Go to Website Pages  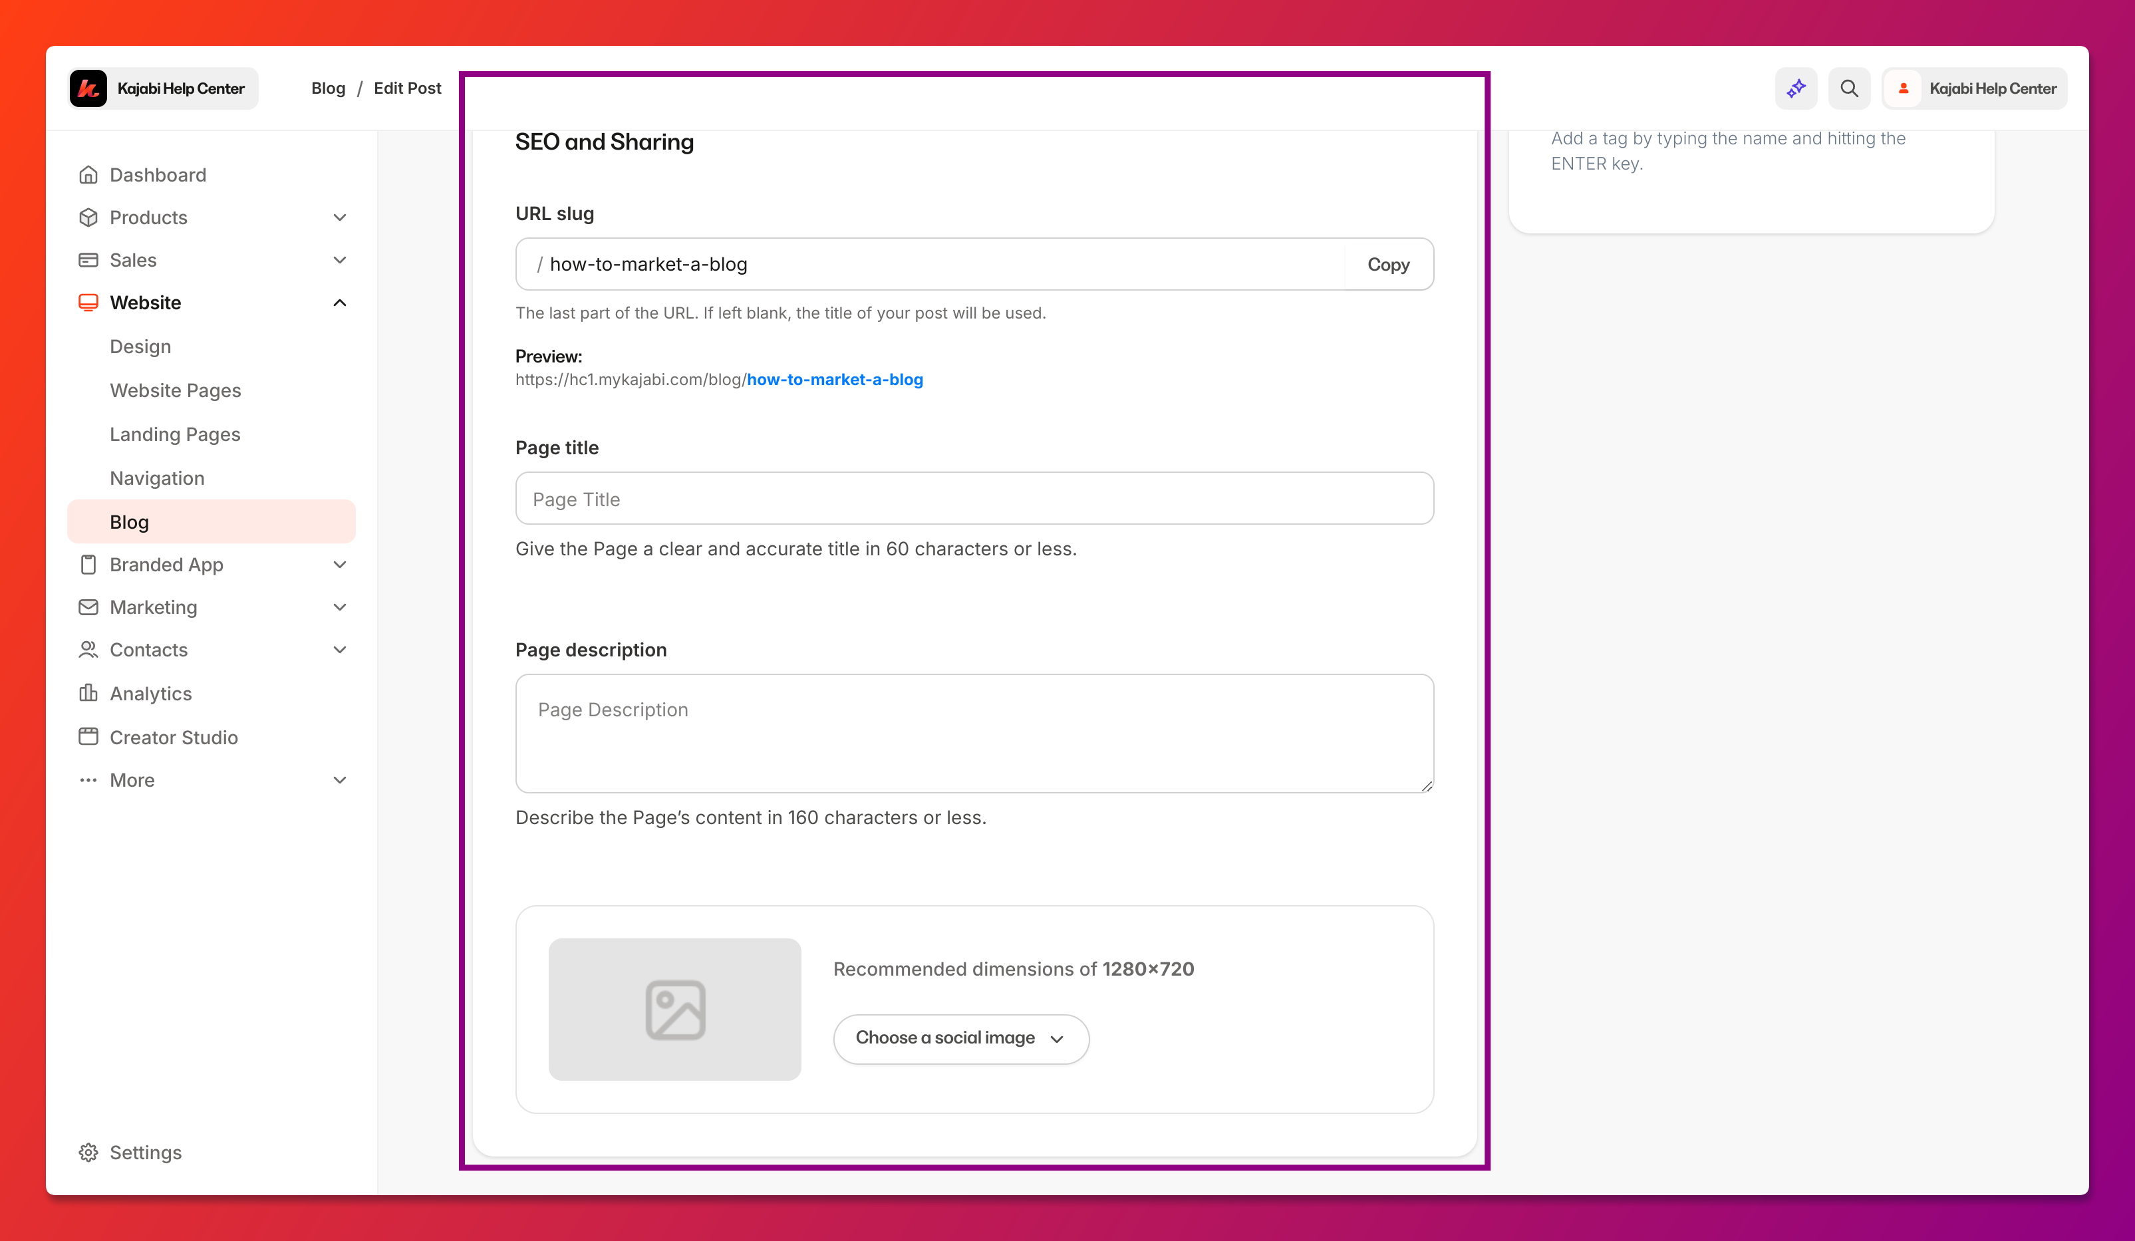point(176,390)
